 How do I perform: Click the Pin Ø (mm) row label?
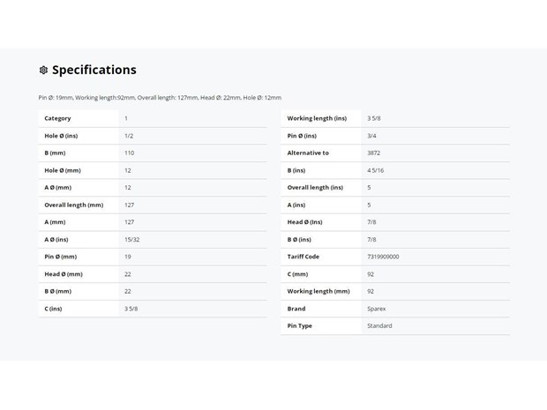(61, 257)
